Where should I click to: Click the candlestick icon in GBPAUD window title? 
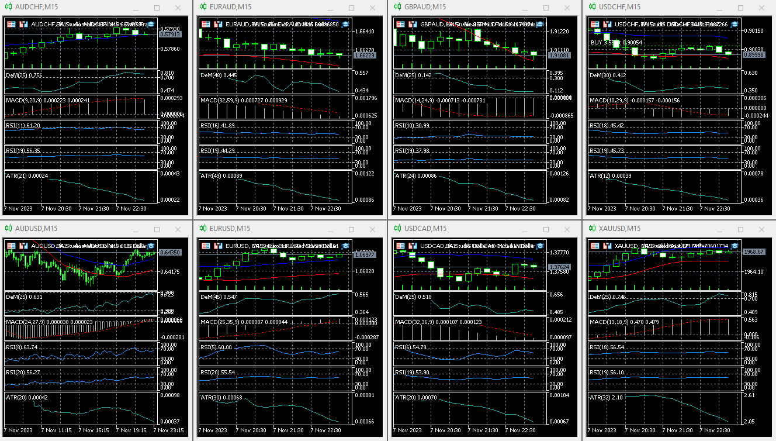click(x=399, y=7)
